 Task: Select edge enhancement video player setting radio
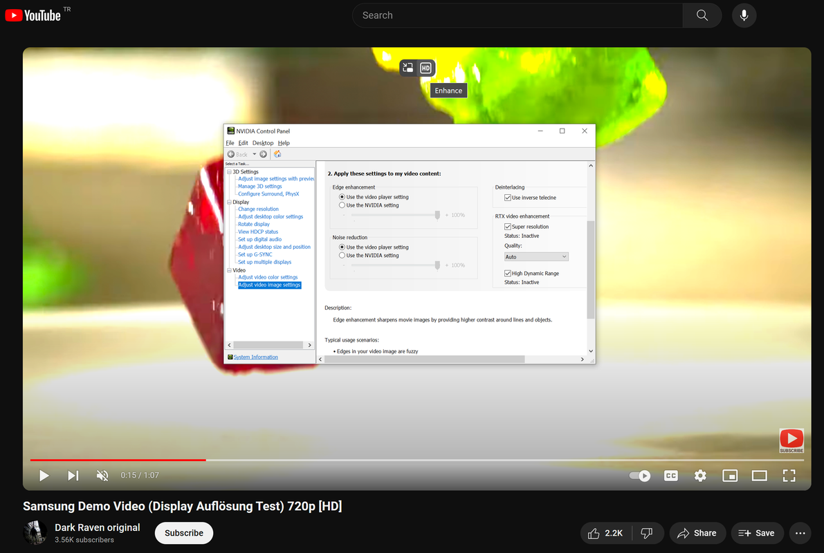coord(342,197)
